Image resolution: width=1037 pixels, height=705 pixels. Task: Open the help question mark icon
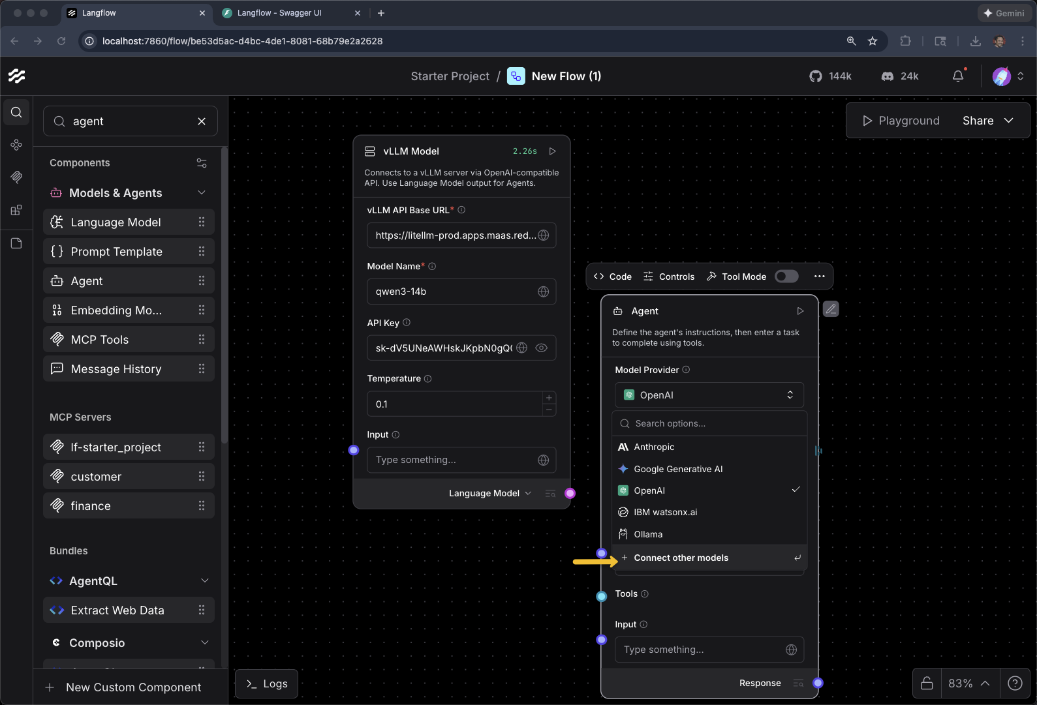[1014, 683]
